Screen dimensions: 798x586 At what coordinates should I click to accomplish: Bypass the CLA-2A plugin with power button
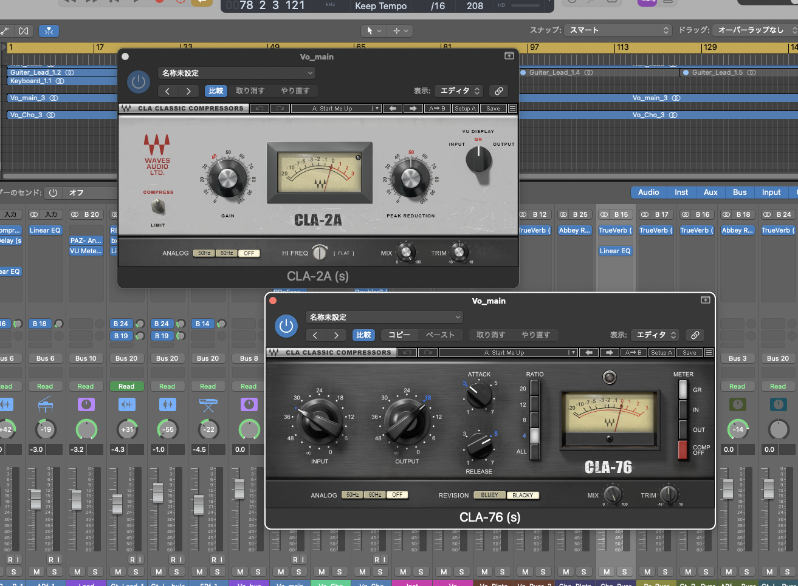(139, 82)
